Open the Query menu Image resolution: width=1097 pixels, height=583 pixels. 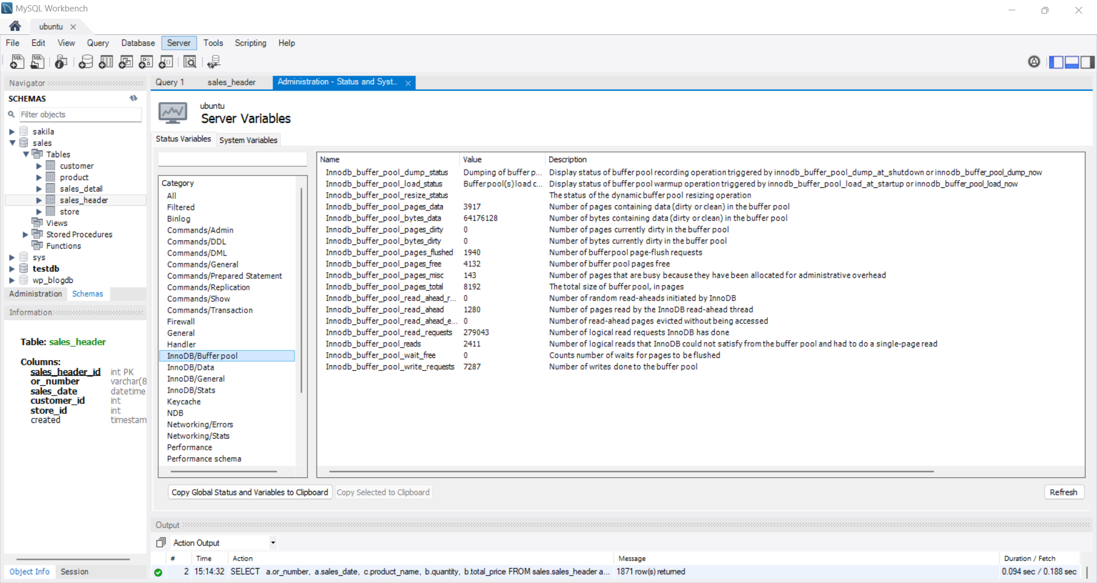pos(98,43)
